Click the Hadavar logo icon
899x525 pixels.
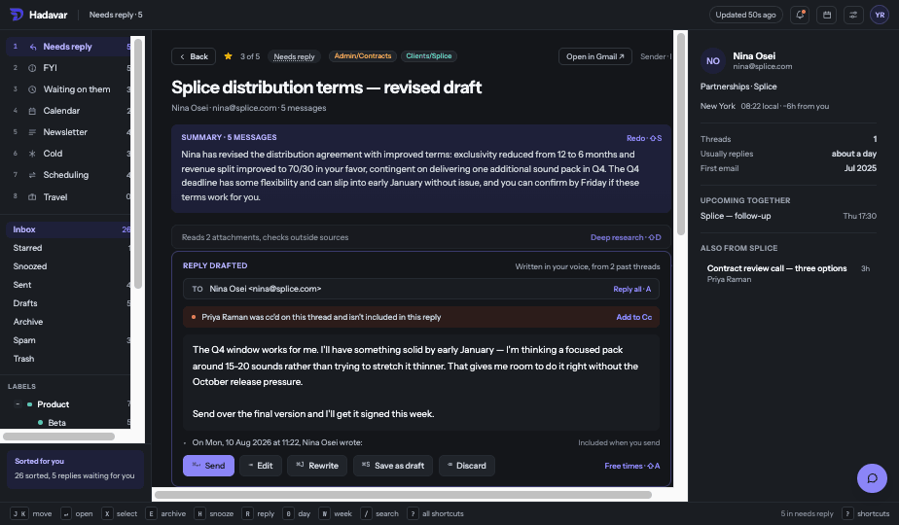click(17, 15)
